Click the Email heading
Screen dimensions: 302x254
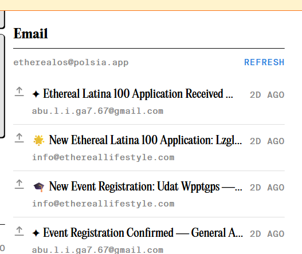coord(30,33)
